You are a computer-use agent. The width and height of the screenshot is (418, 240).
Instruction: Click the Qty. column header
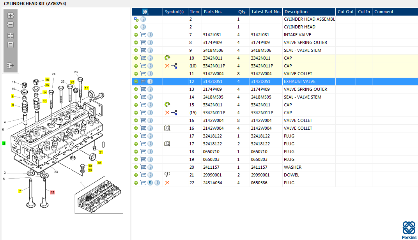(243, 12)
